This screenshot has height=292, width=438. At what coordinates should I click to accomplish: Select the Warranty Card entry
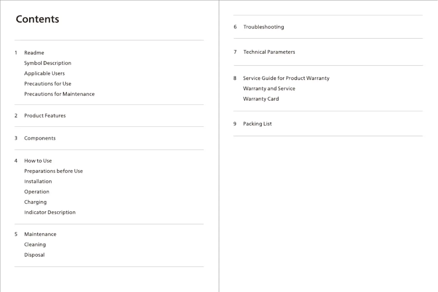coord(261,99)
